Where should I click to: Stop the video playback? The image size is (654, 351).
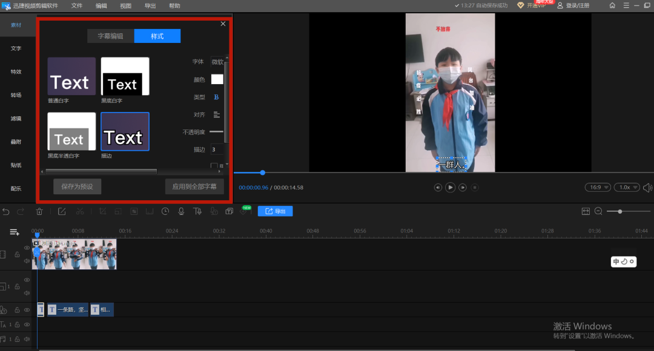pos(475,188)
